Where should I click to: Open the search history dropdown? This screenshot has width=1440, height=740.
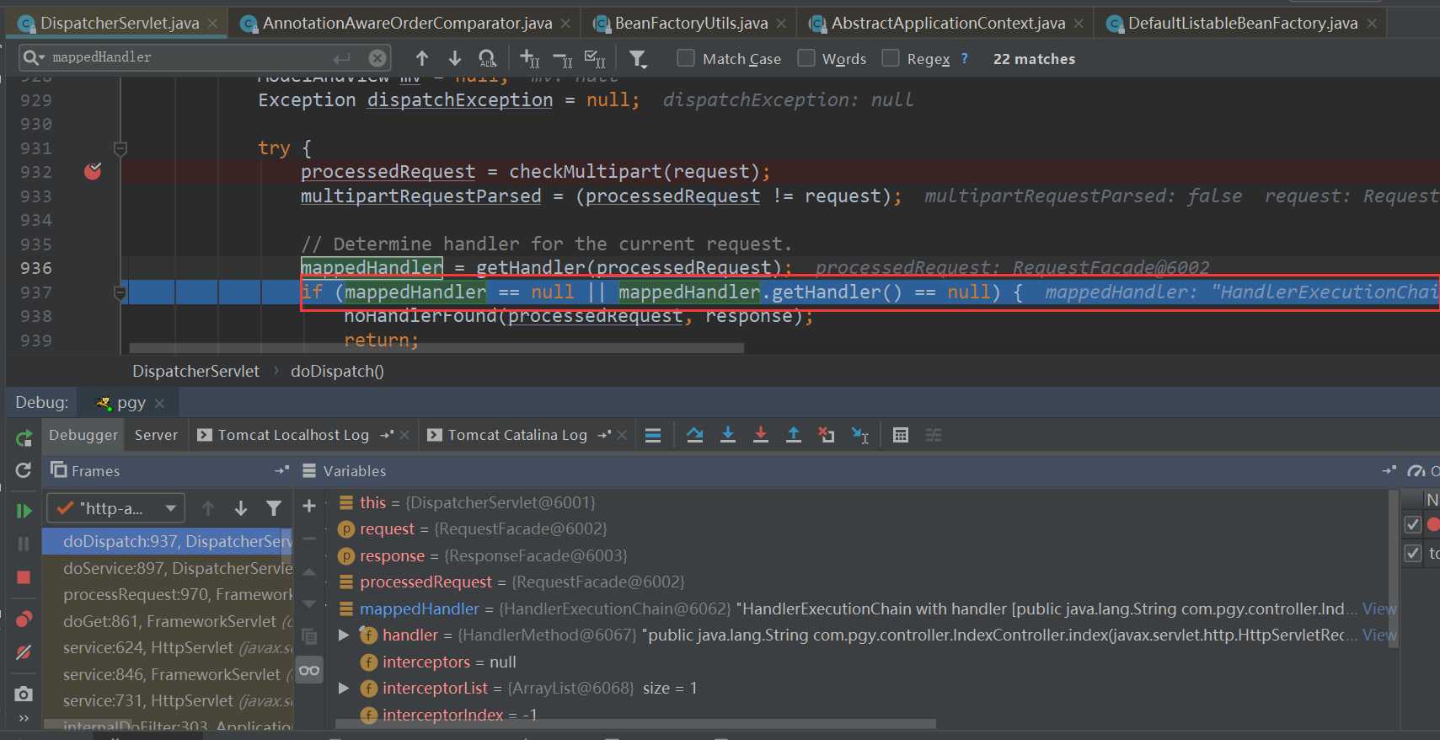pos(34,57)
